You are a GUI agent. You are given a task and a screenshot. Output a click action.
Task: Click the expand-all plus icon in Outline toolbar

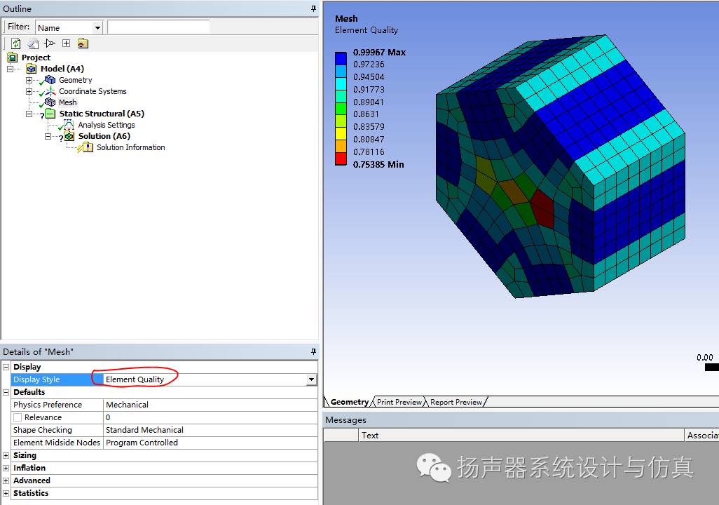[x=66, y=43]
